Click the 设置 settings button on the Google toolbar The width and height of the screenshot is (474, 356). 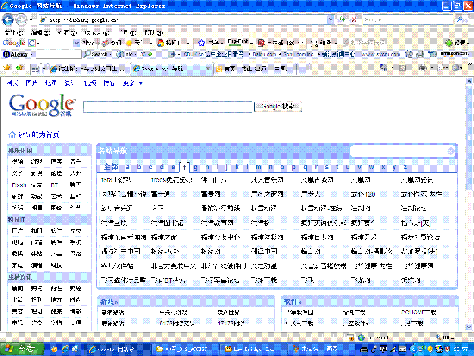click(457, 43)
